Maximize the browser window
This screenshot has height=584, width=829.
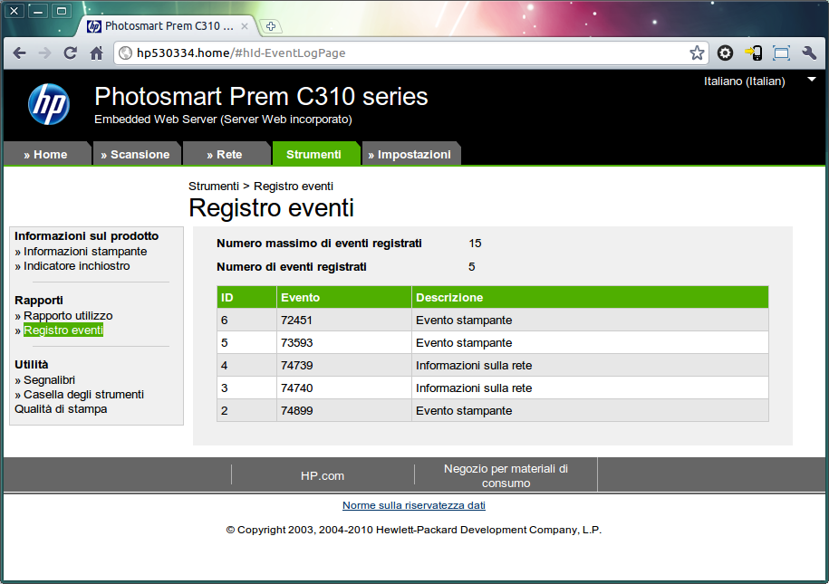coord(62,11)
